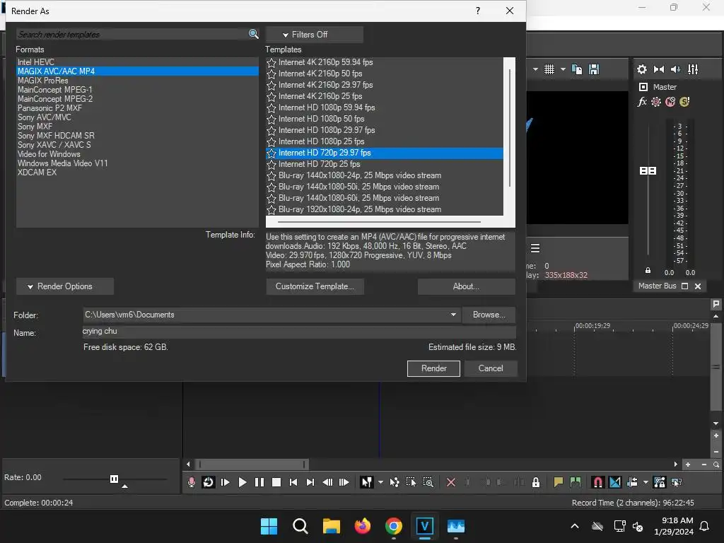Click automation settings icon next to Master FX

pyautogui.click(x=655, y=102)
